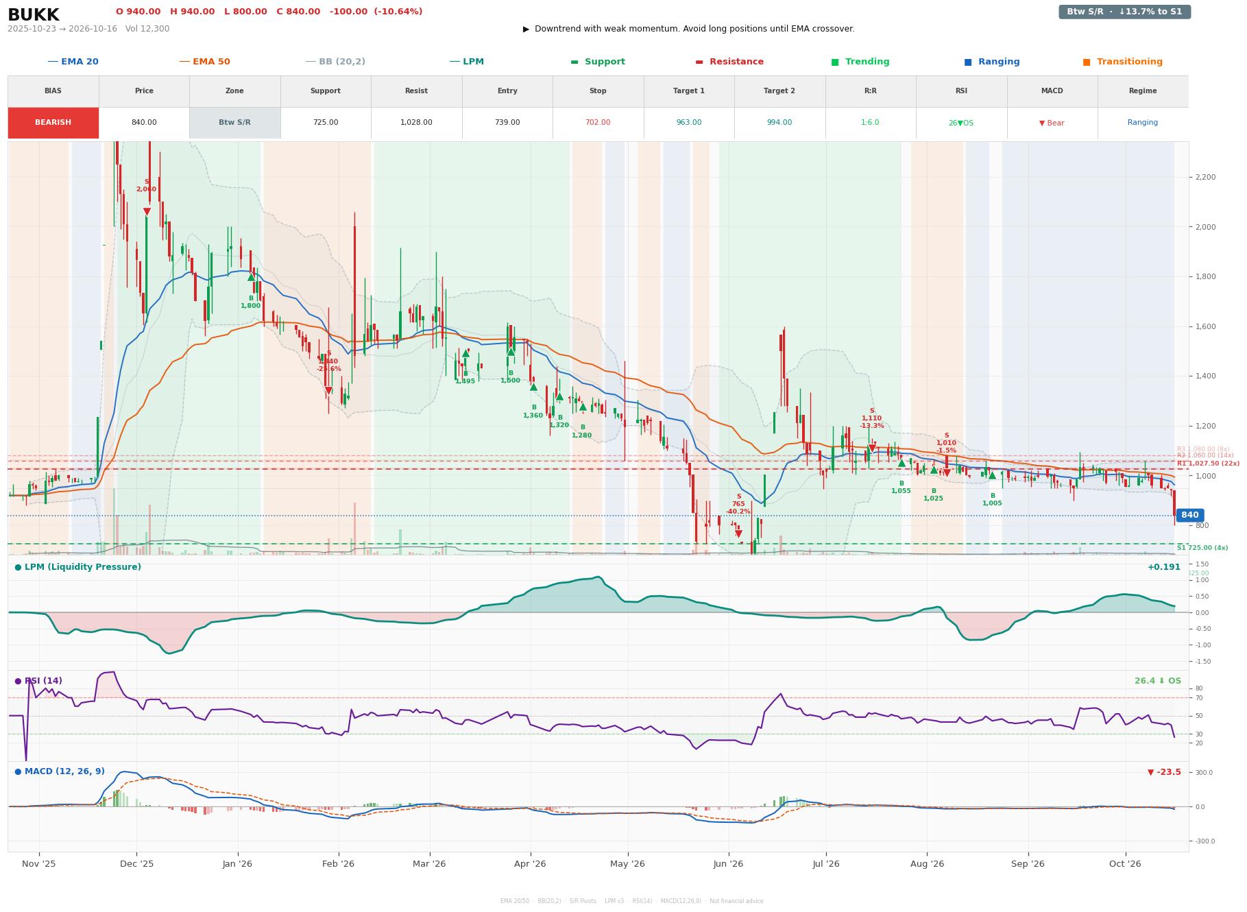Screen dimensions: 1247x912
Task: Click the Stop value 702.00
Action: pos(598,123)
